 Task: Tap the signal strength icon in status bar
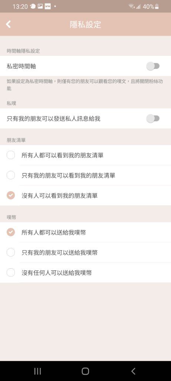click(138, 7)
